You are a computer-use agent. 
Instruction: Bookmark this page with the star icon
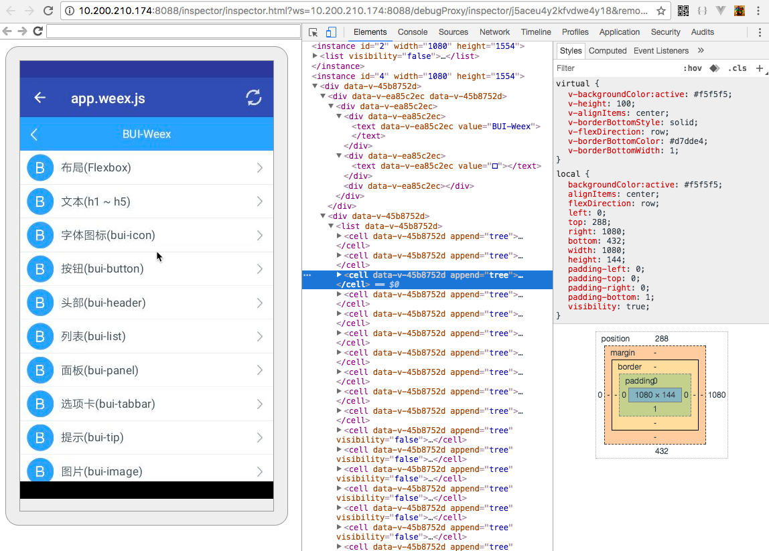coord(660,11)
